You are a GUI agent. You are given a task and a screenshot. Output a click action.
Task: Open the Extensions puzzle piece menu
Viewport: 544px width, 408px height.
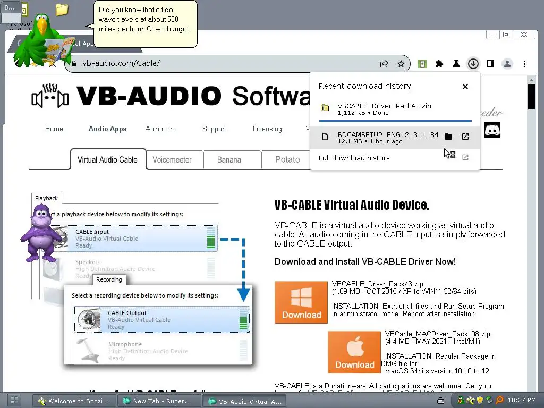(439, 64)
